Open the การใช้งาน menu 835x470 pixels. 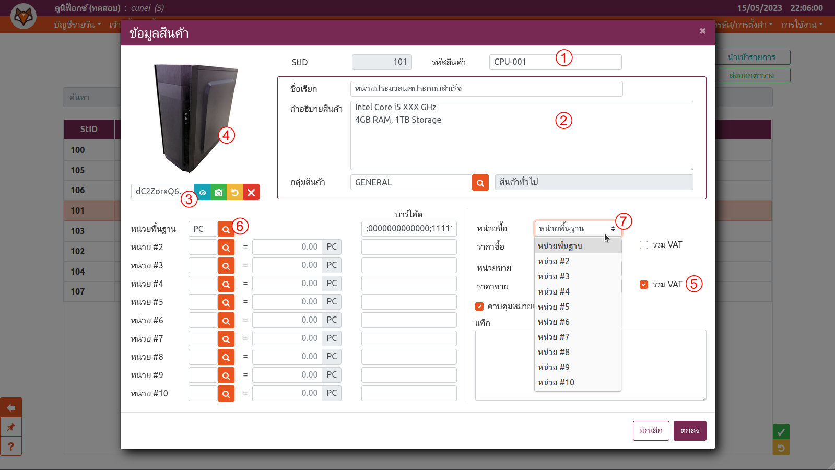click(x=801, y=25)
